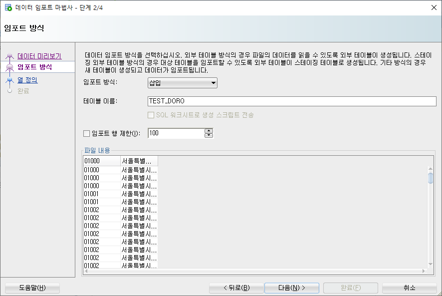The width and height of the screenshot is (442, 296).
Task: Proceed with the 다음(N) button
Action: (292, 288)
